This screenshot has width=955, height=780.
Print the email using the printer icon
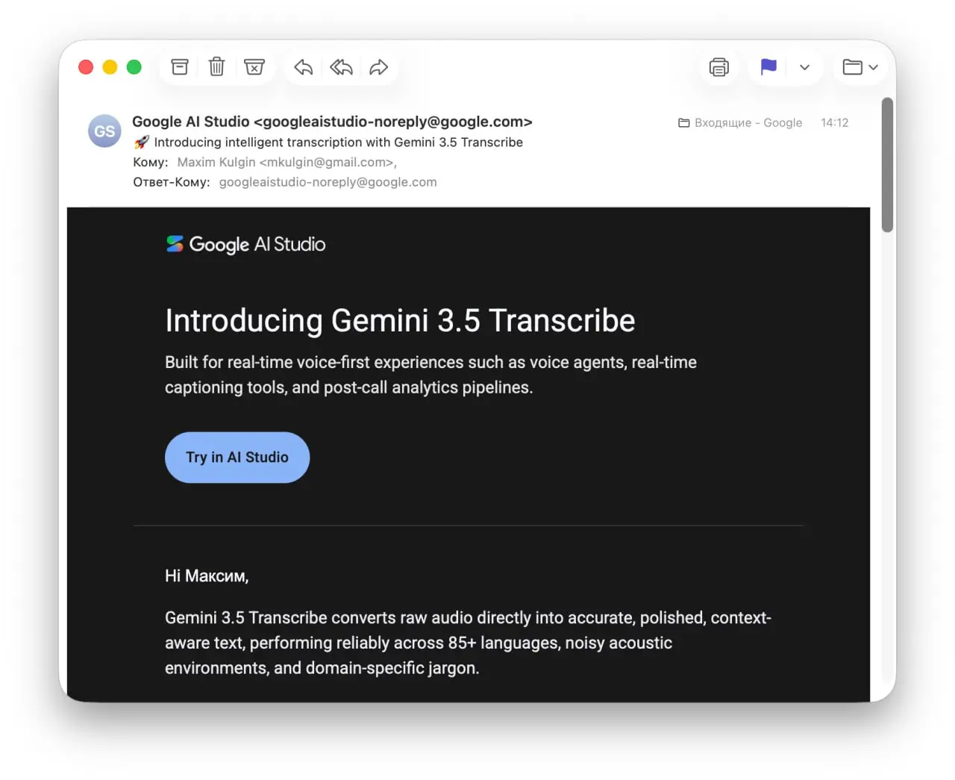tap(719, 67)
